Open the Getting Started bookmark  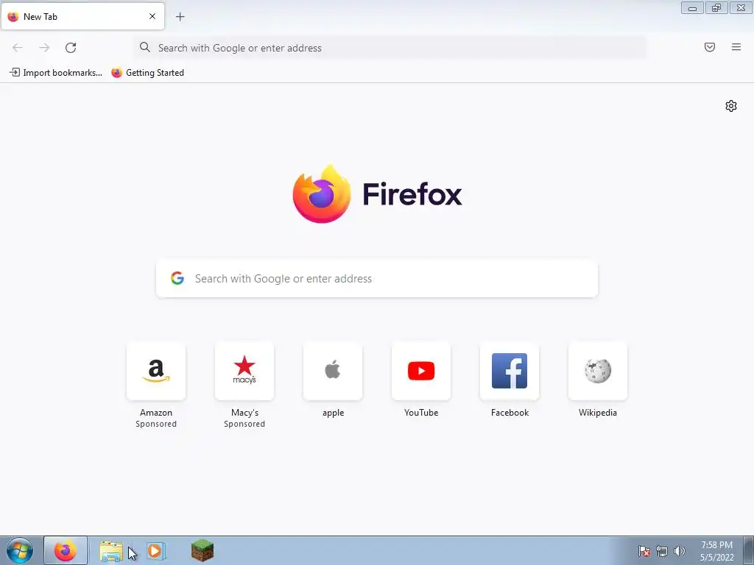[x=147, y=73]
